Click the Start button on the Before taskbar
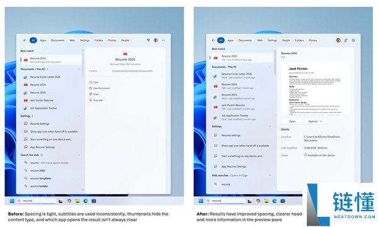 point(12,201)
